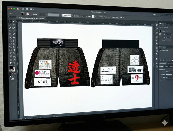Open the zoom level dropdown in status bar

(x=25, y=118)
